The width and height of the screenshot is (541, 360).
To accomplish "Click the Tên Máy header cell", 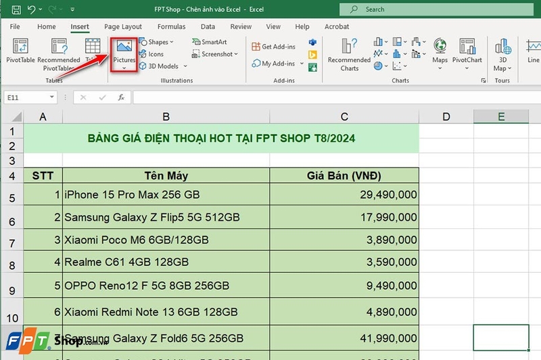I will coord(166,176).
